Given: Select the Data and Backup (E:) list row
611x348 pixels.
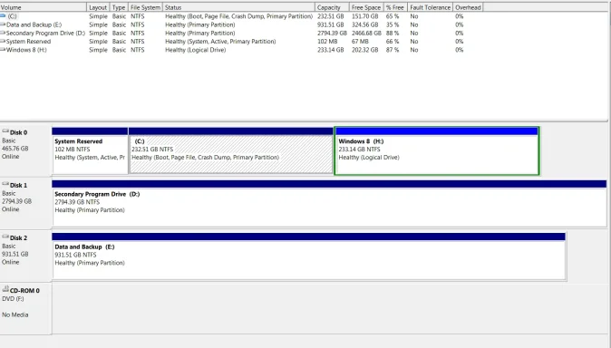Looking at the screenshot, I should (x=242, y=24).
